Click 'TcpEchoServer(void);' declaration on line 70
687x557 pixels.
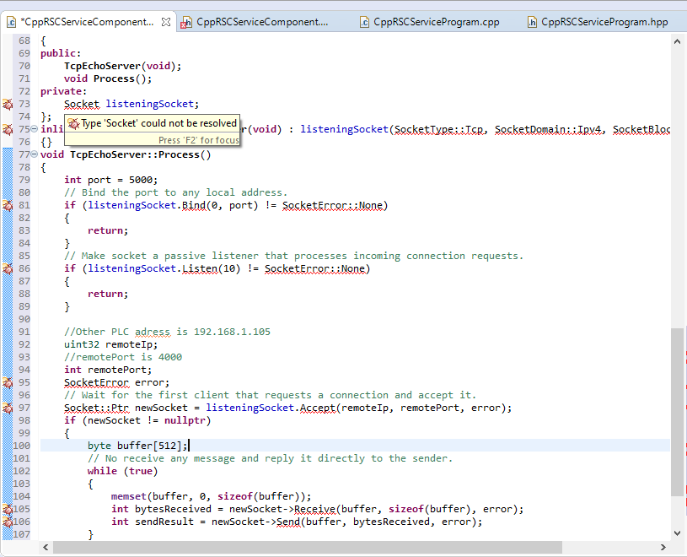coord(123,66)
